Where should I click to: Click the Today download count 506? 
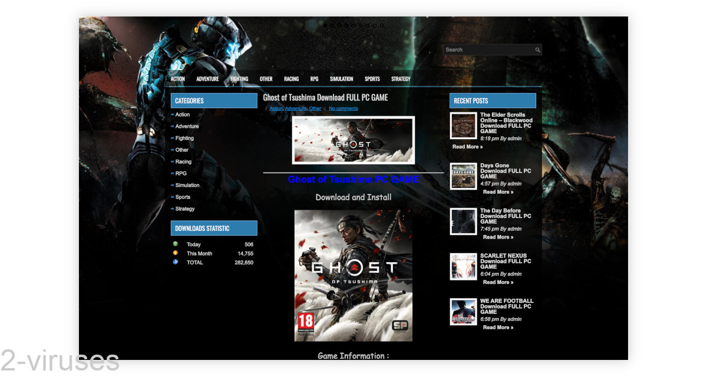click(x=249, y=244)
